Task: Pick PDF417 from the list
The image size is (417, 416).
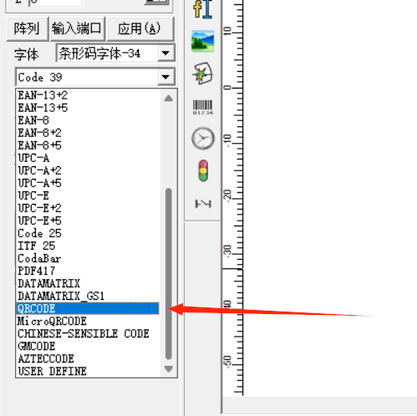Action: click(x=36, y=271)
